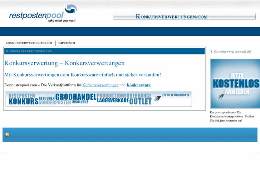Viewport: 260px width, 195px height.
Task: Click the Konkursverwertungen.com header banner
Action: click(x=184, y=16)
